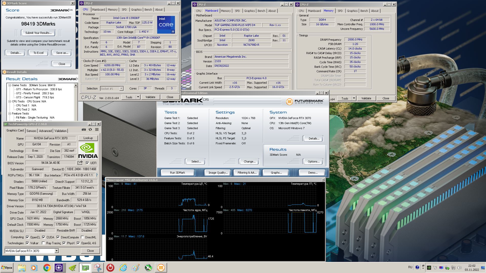Viewport: 486px width, 273px height.
Task: Click the green arrow globe taskbar icon
Action: (148, 268)
